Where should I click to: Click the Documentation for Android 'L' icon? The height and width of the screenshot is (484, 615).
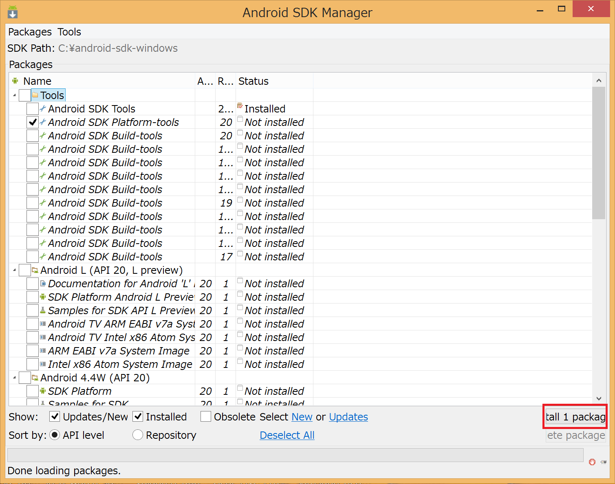pos(43,284)
